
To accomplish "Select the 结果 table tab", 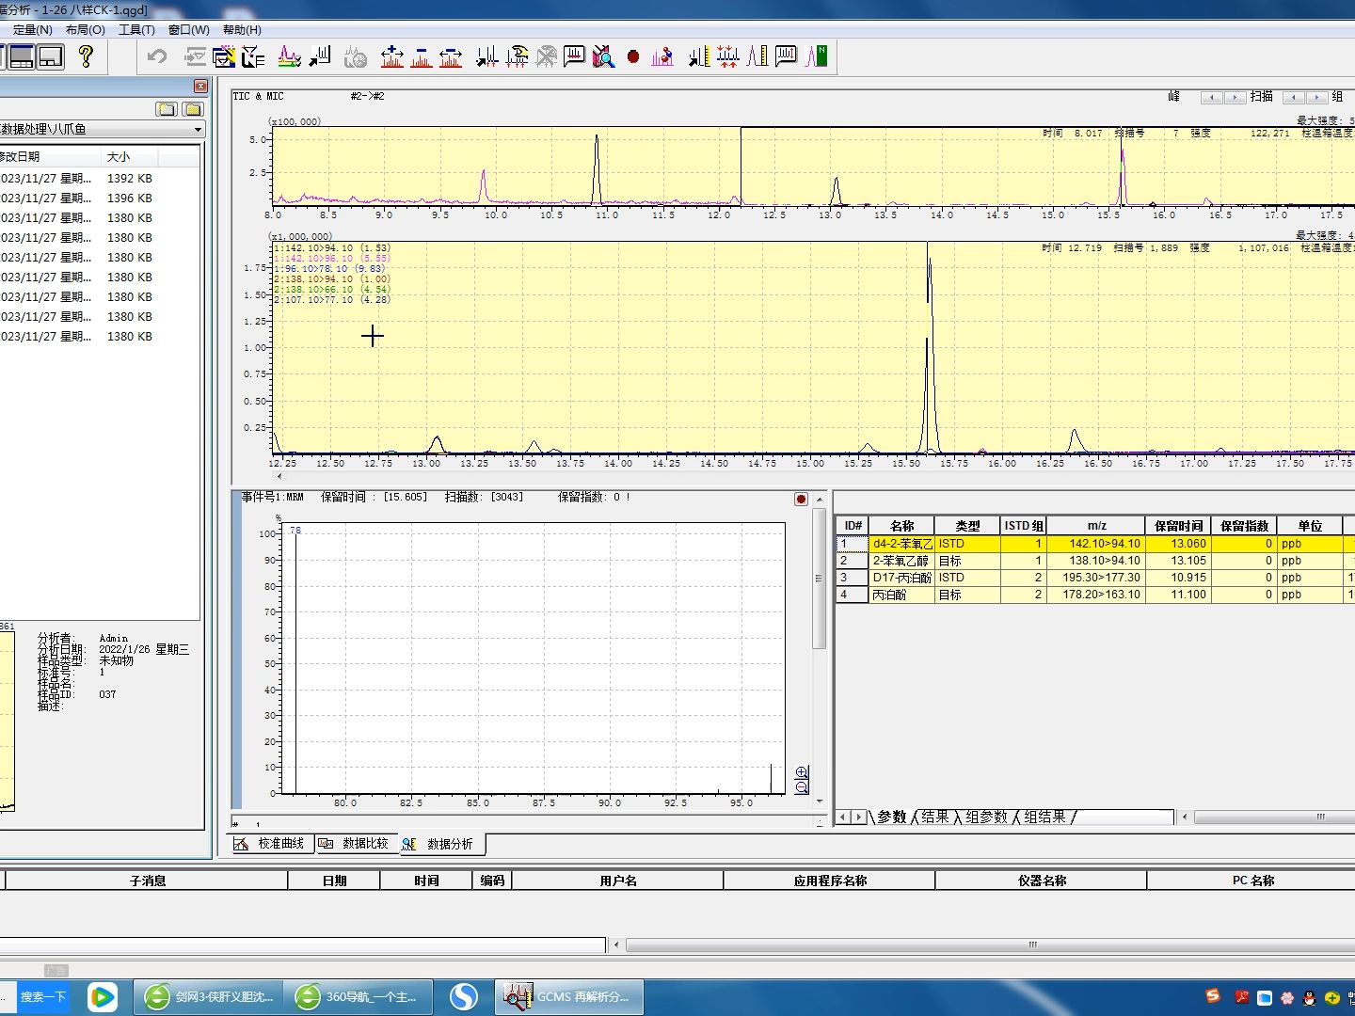I will tap(934, 817).
